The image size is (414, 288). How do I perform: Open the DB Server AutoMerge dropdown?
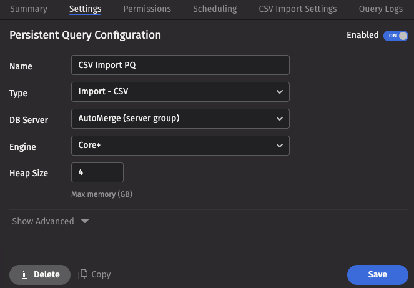click(180, 119)
